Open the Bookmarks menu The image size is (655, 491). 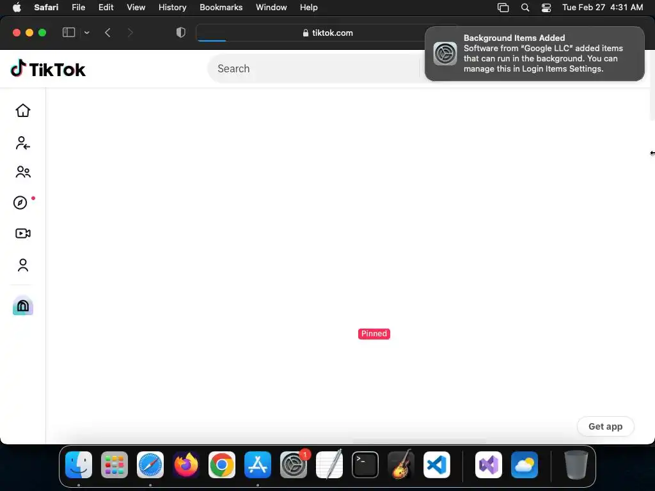[221, 7]
